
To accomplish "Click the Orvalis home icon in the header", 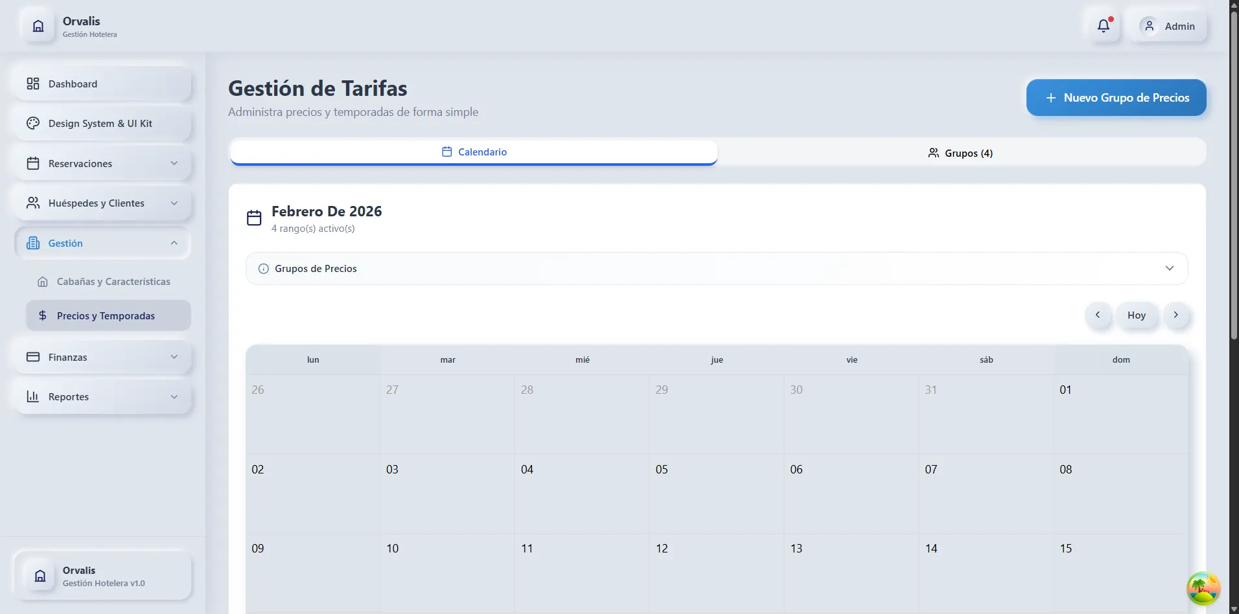I will point(38,26).
